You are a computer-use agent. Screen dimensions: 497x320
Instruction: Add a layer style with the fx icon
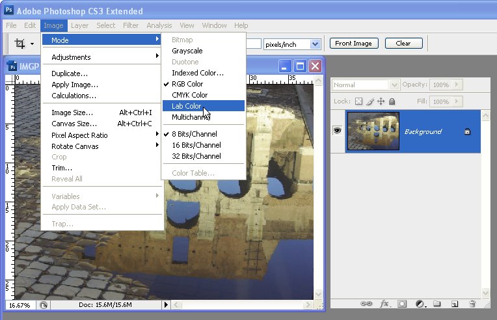tap(384, 304)
